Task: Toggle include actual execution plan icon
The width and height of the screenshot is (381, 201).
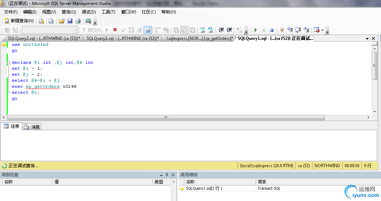Action: click(158, 30)
